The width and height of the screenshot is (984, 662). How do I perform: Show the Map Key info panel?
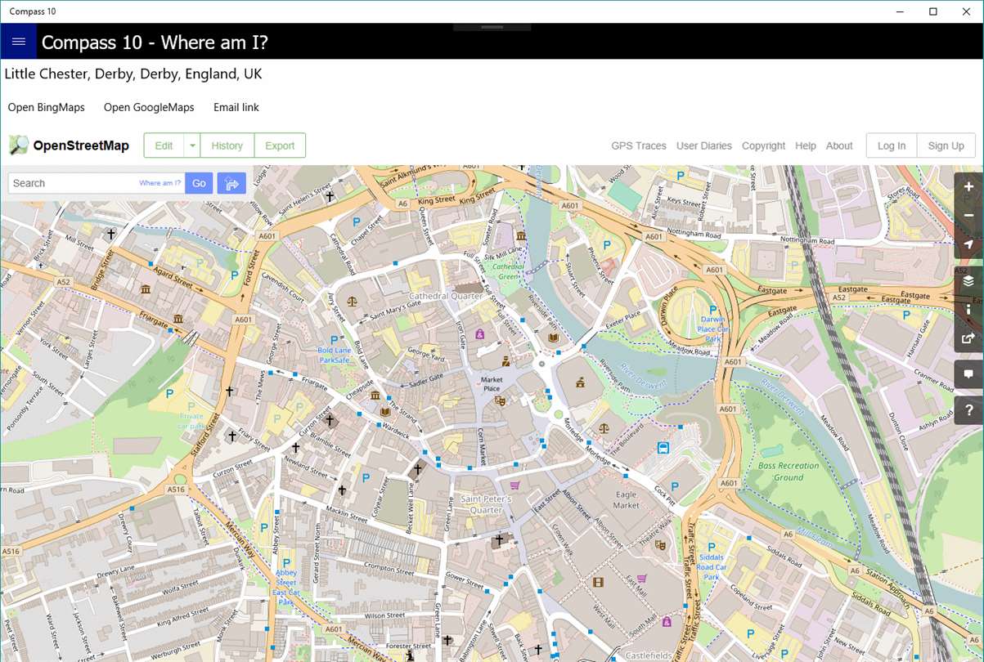click(968, 310)
